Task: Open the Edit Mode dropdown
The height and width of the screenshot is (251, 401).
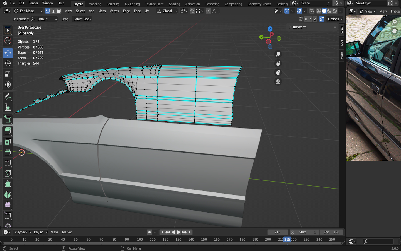Action: (x=28, y=11)
